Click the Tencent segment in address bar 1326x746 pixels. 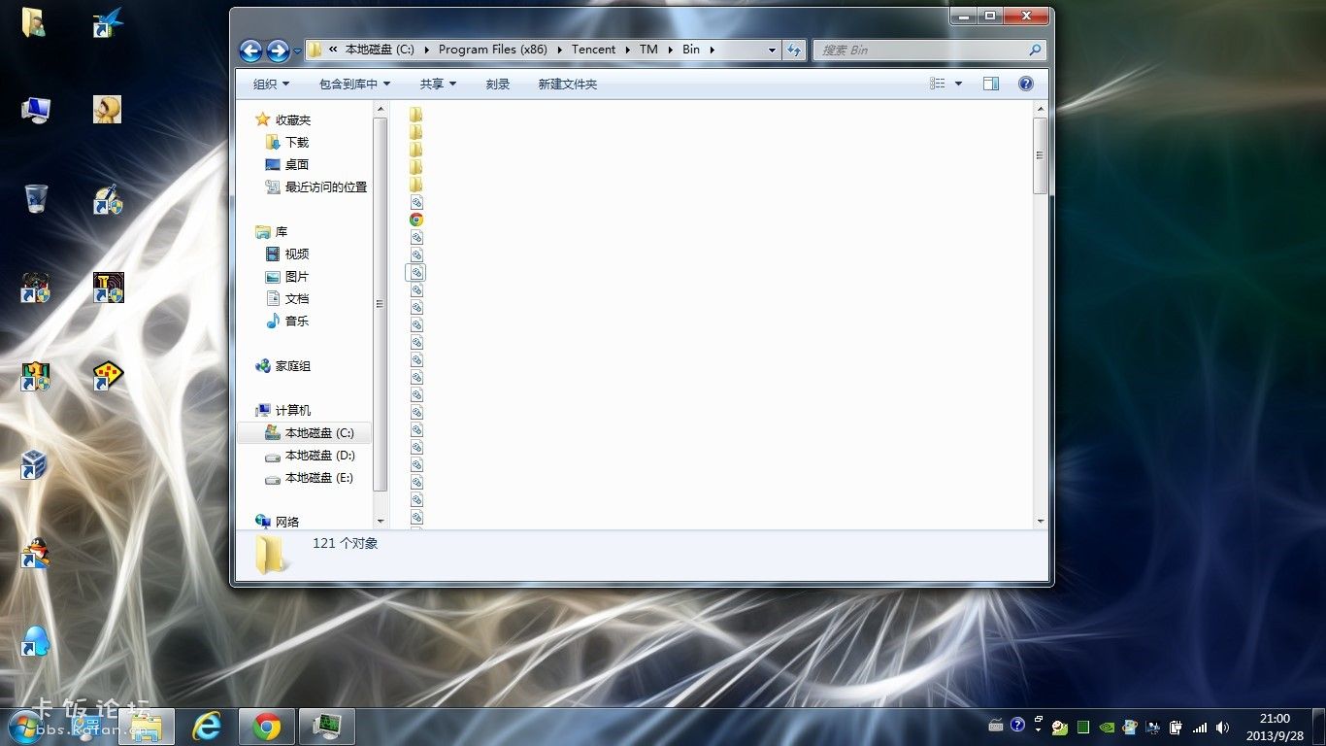pos(593,50)
